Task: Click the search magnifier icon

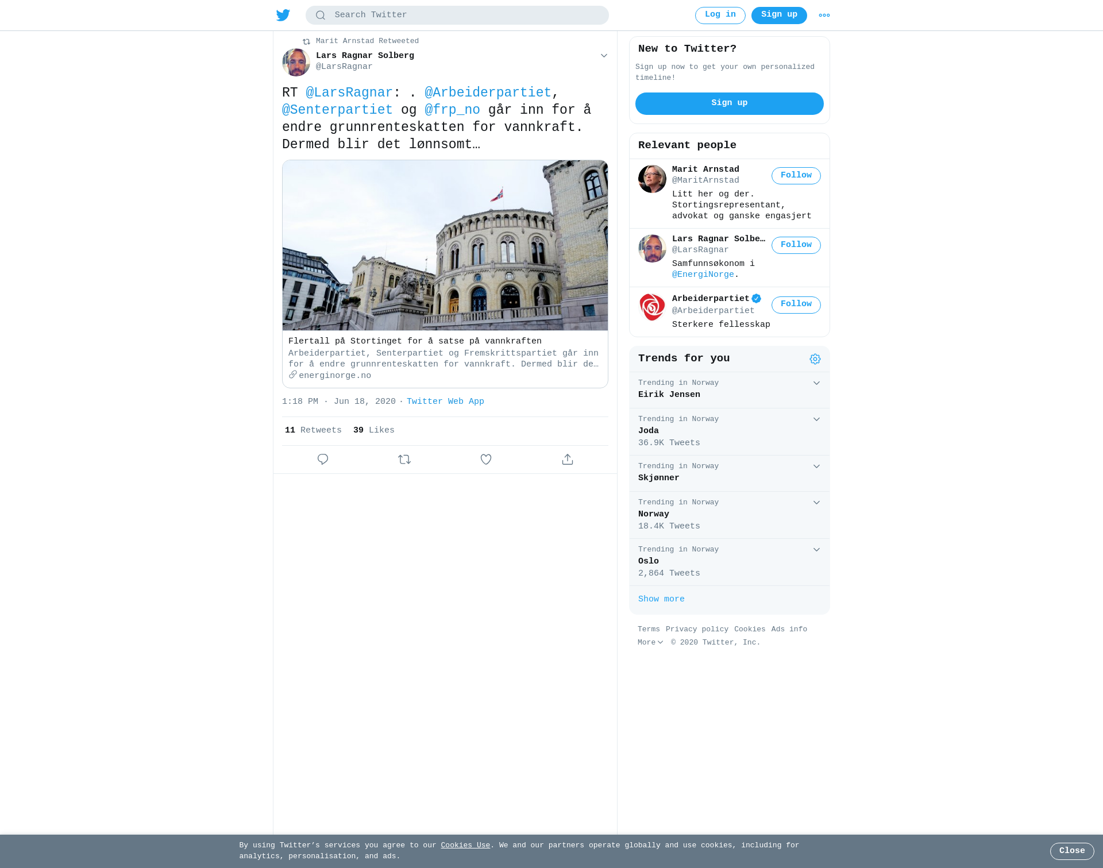Action: point(321,16)
